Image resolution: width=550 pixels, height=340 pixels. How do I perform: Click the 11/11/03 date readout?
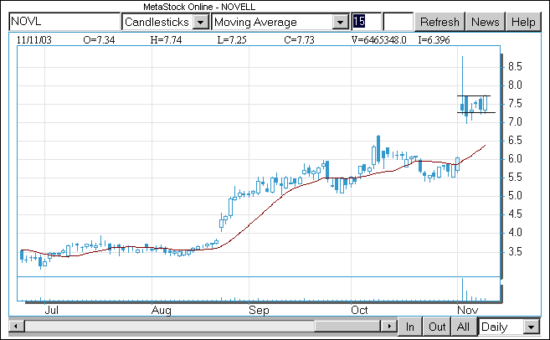(x=33, y=40)
